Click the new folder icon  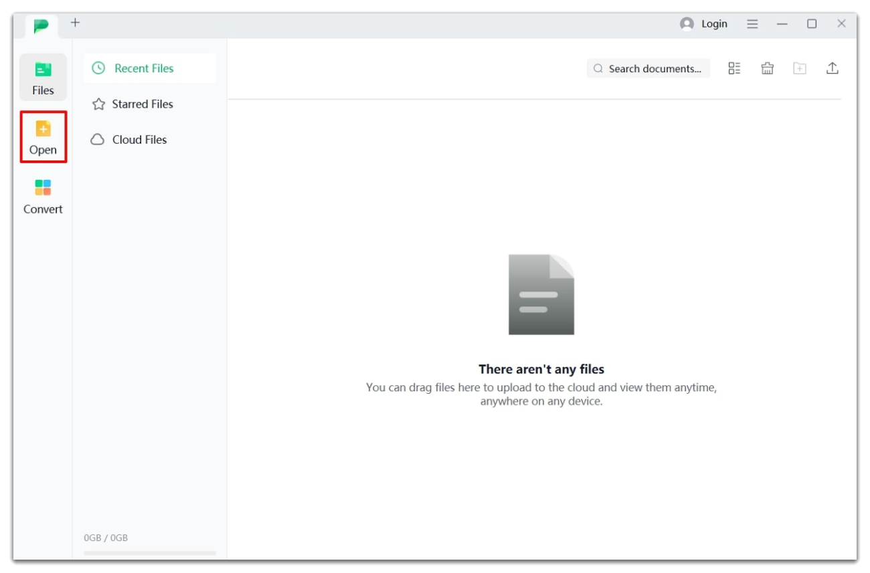(800, 68)
